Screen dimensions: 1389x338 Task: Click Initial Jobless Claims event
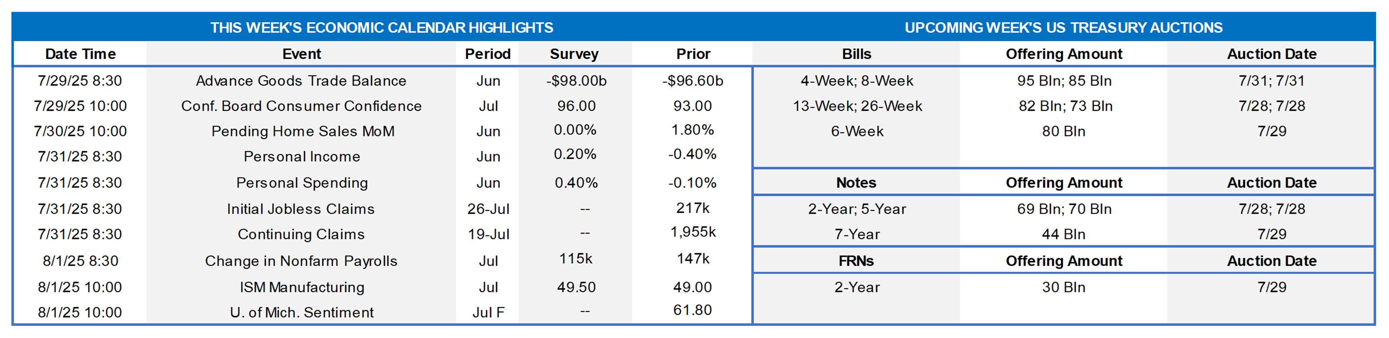point(300,209)
